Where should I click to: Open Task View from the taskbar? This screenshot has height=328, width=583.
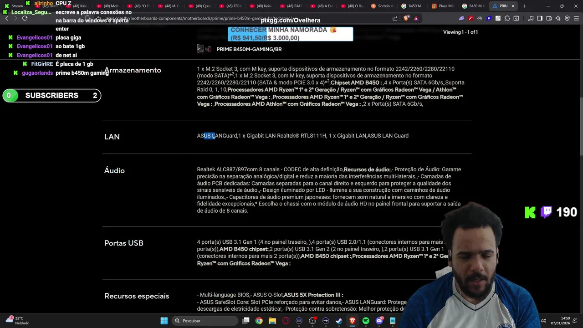pyautogui.click(x=246, y=321)
